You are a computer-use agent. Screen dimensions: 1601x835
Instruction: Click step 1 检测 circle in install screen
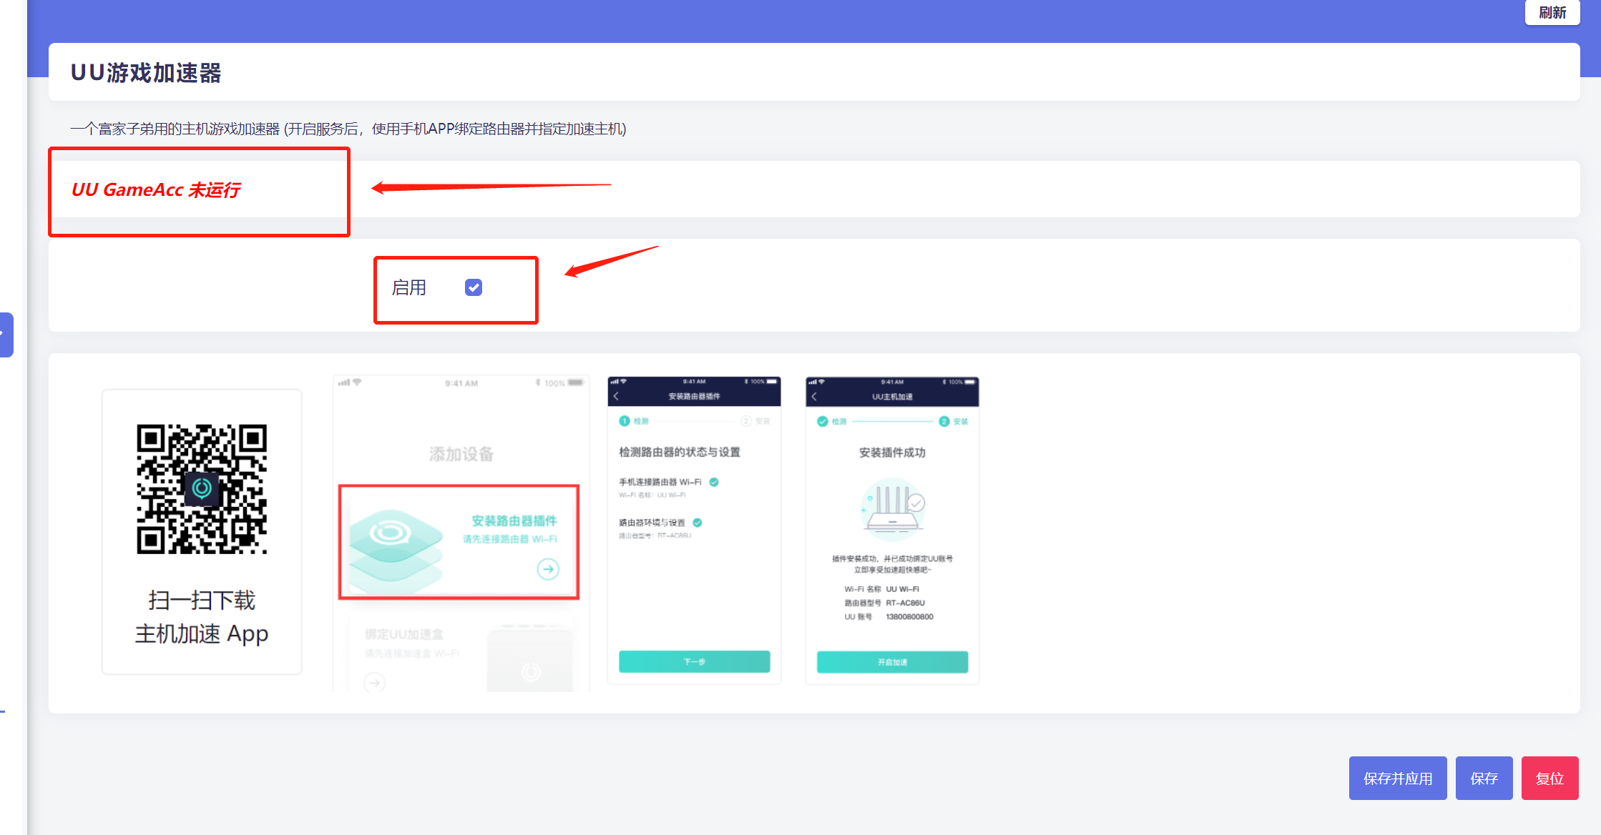625,421
